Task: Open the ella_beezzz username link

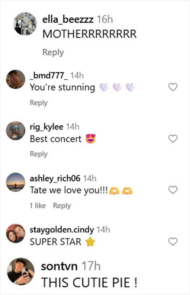Action: pos(68,19)
